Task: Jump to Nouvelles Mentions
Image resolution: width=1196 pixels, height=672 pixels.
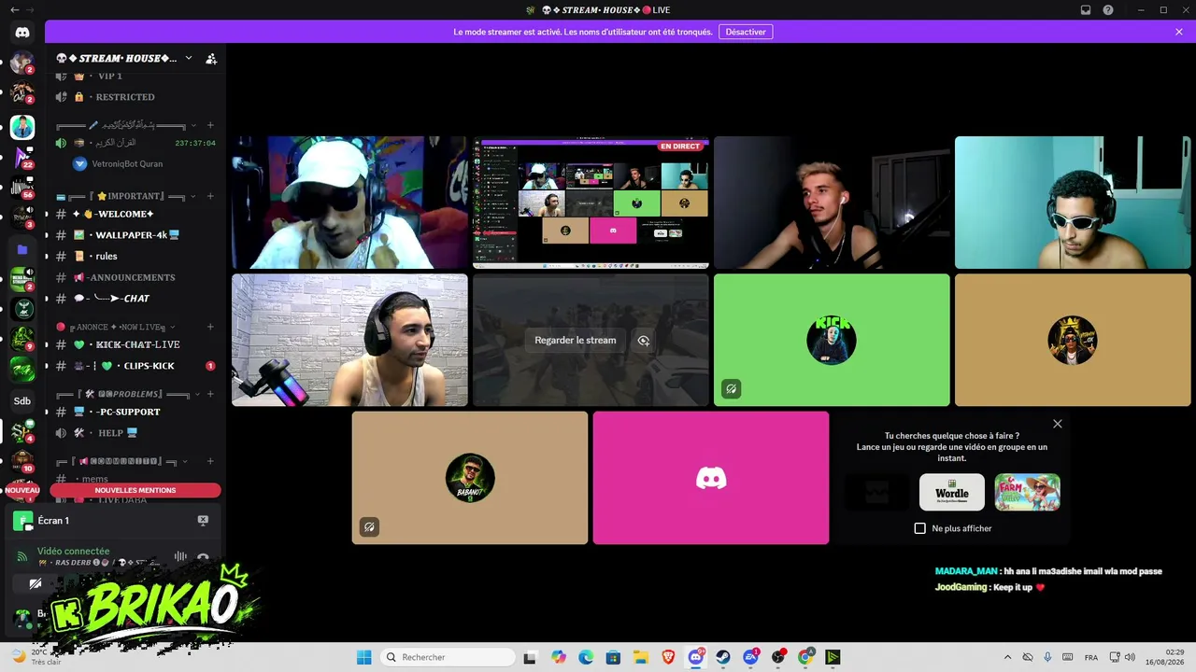Action: tap(135, 490)
